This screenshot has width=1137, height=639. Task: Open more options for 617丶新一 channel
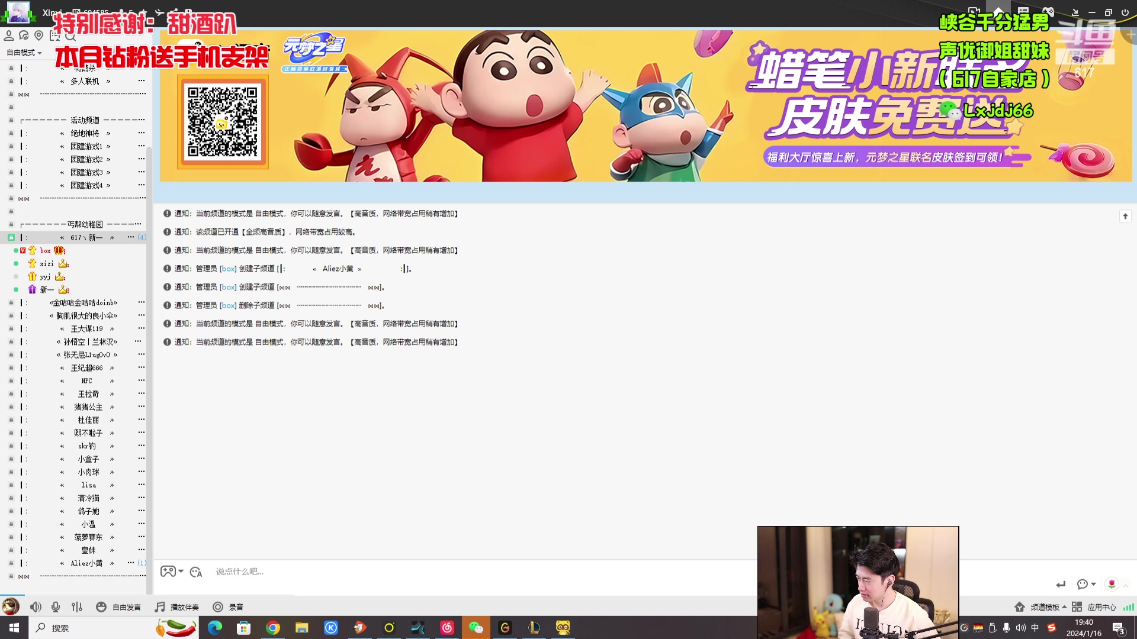tap(130, 237)
